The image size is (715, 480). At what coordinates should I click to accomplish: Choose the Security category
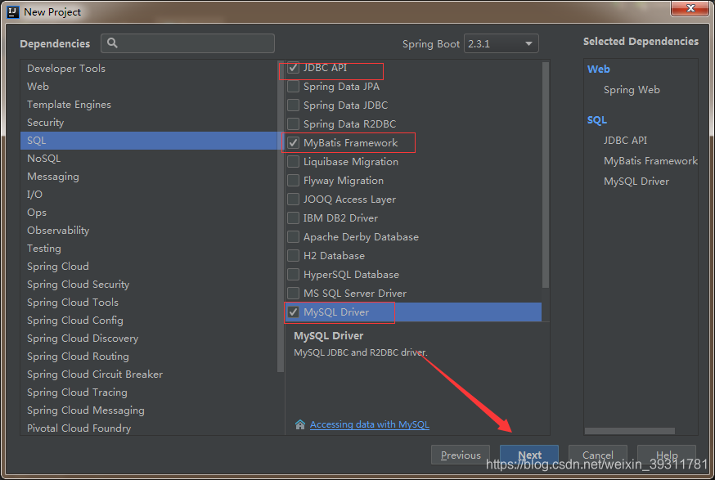tap(149, 122)
